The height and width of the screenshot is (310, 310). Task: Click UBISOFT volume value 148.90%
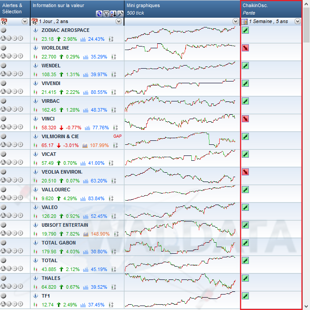click(100, 234)
